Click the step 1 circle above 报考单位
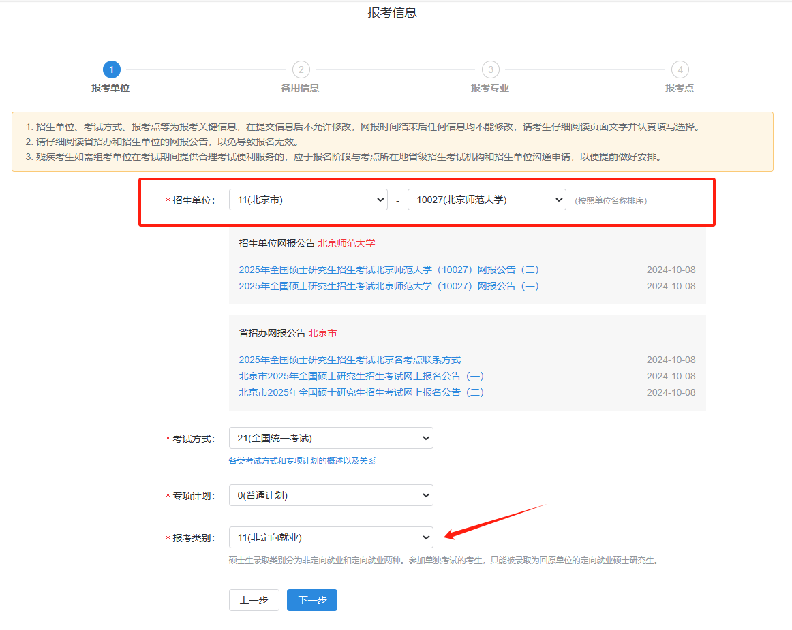This screenshot has height=630, width=792. (111, 69)
